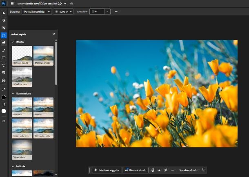Click the highlighted blue retouch tool
The width and height of the screenshot is (249, 177).
pos(4,35)
